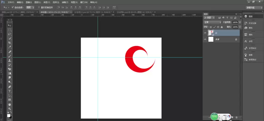Hide layer 22 with its eye icon

pos(205,33)
